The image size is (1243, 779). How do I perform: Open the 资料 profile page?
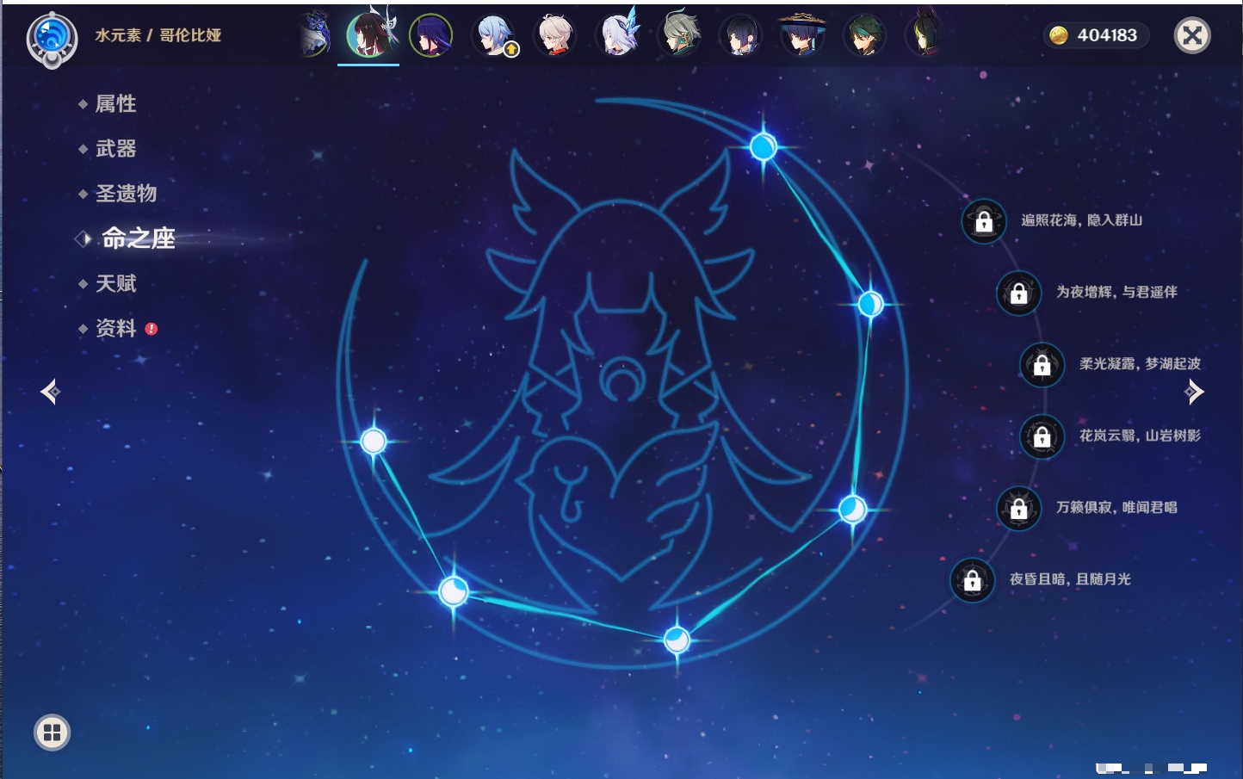coord(115,328)
